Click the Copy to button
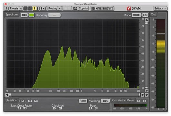Viewport: 171px width, 116px height. pyautogui.click(x=83, y=8)
